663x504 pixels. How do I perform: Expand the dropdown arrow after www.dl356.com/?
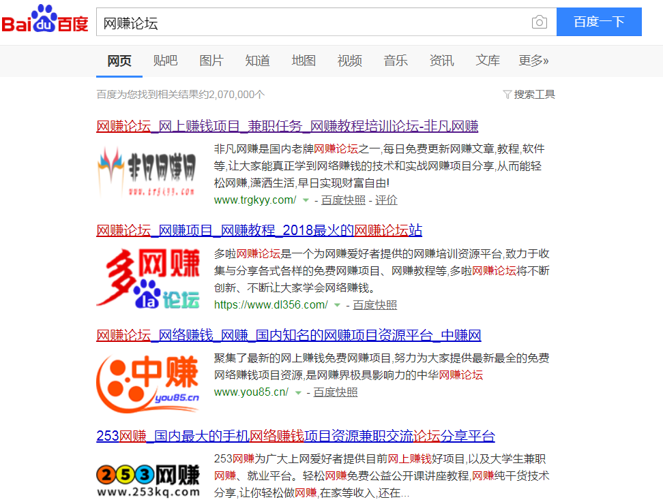pyautogui.click(x=337, y=305)
